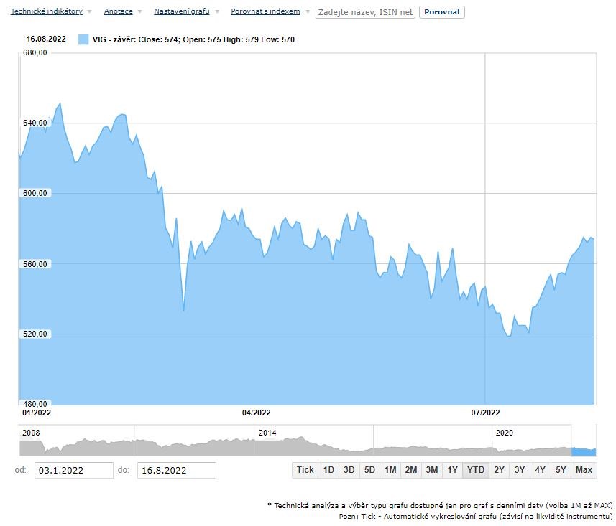Select the 5Y time range
Screen dimensions: 616x526
click(x=561, y=470)
